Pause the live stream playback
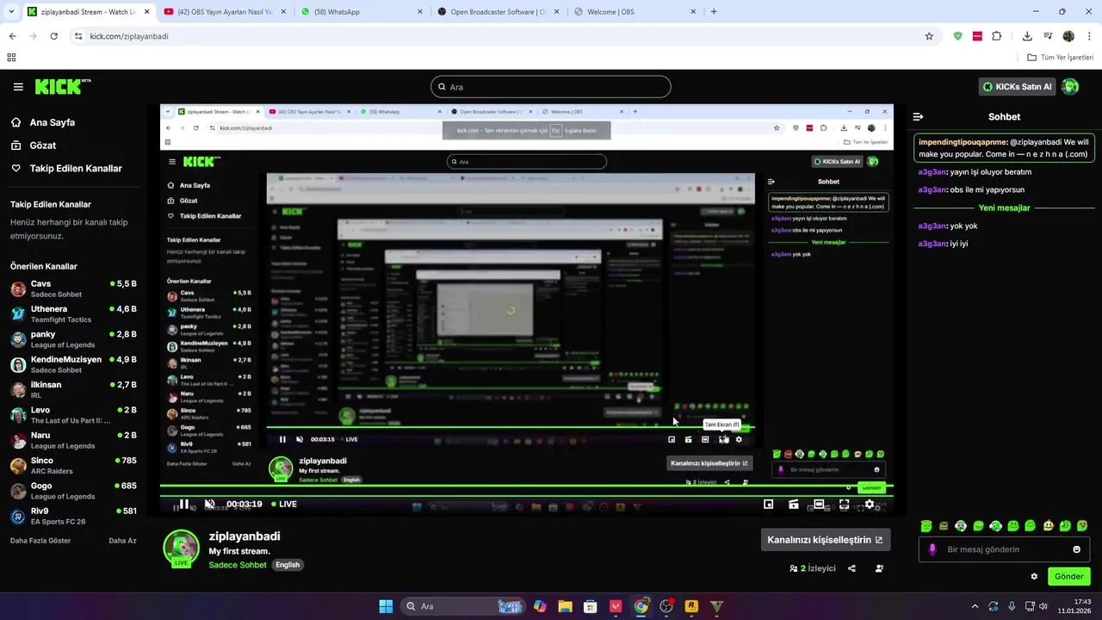This screenshot has height=620, width=1102. click(x=183, y=505)
